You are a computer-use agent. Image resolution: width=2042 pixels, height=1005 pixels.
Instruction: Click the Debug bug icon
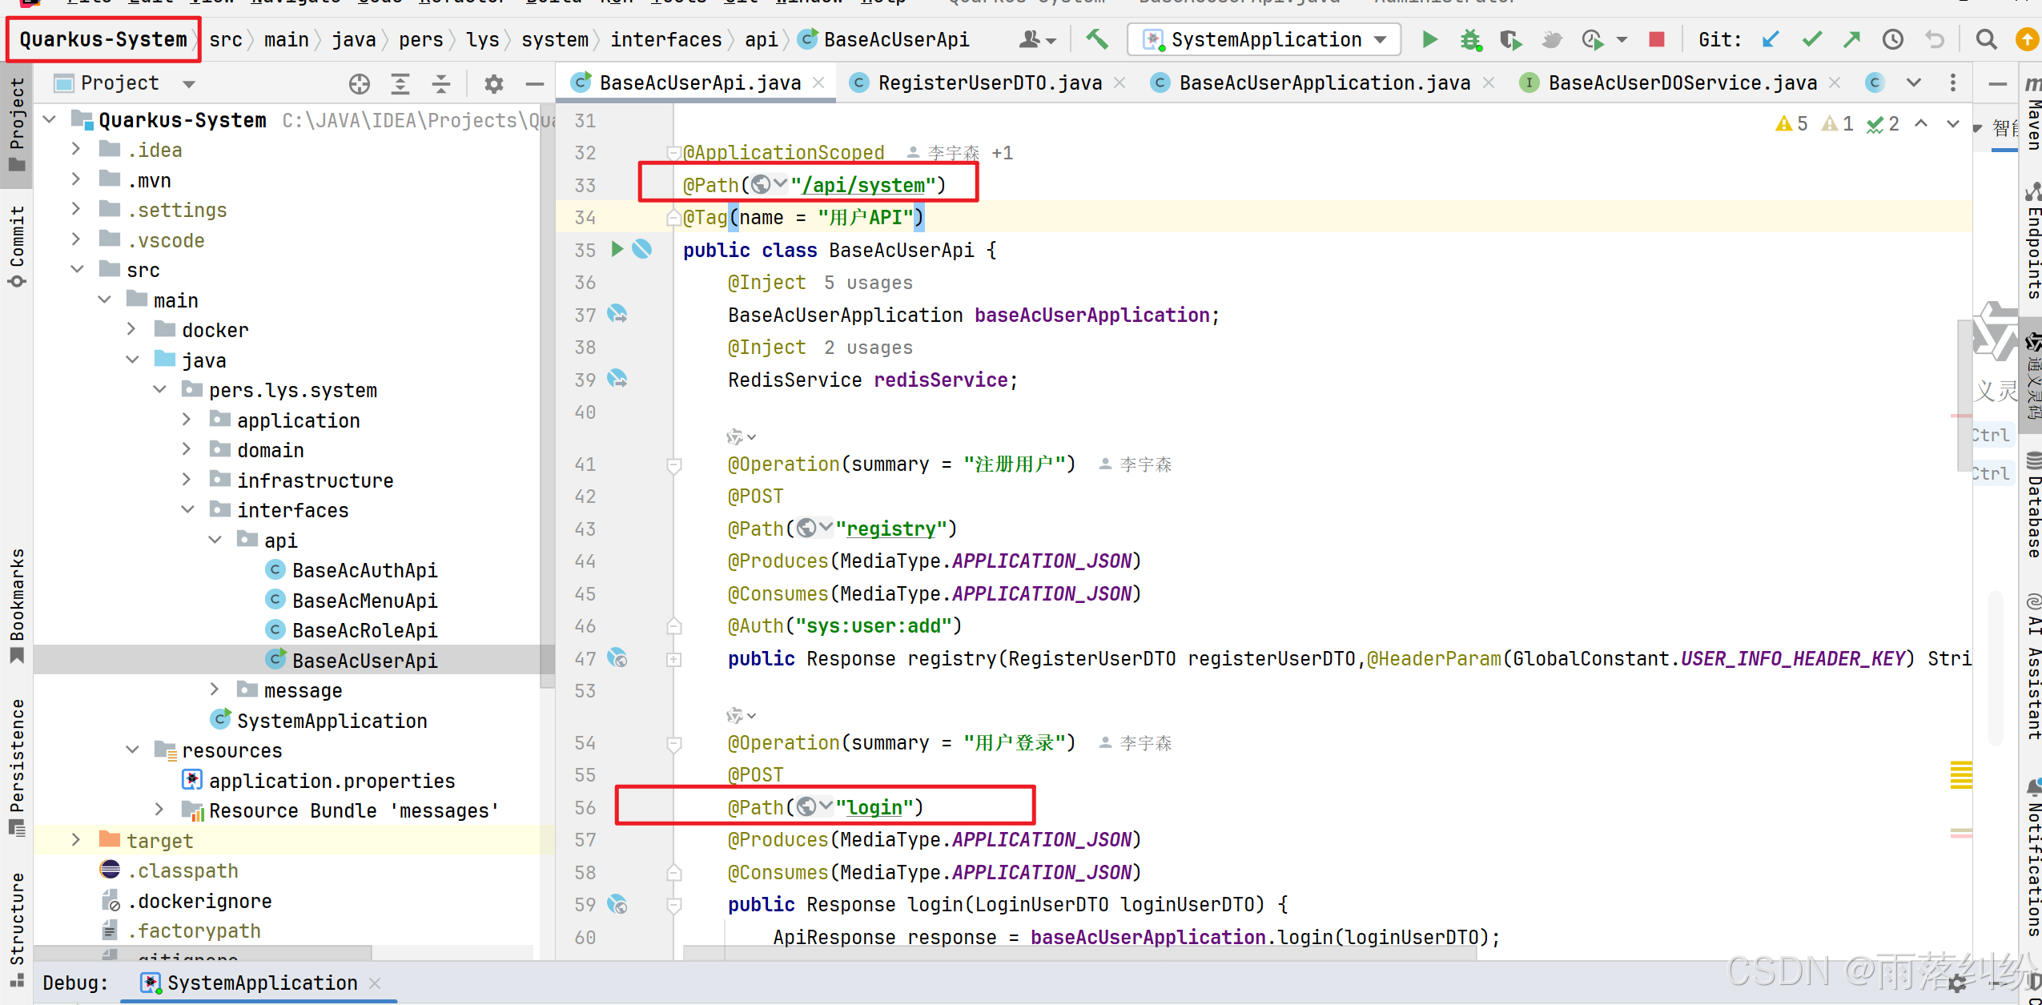[x=1470, y=39]
